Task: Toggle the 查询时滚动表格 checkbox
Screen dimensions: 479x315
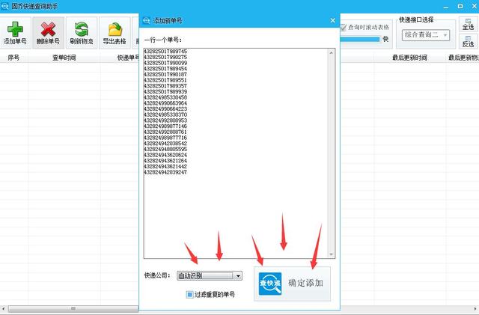Action: (x=344, y=28)
